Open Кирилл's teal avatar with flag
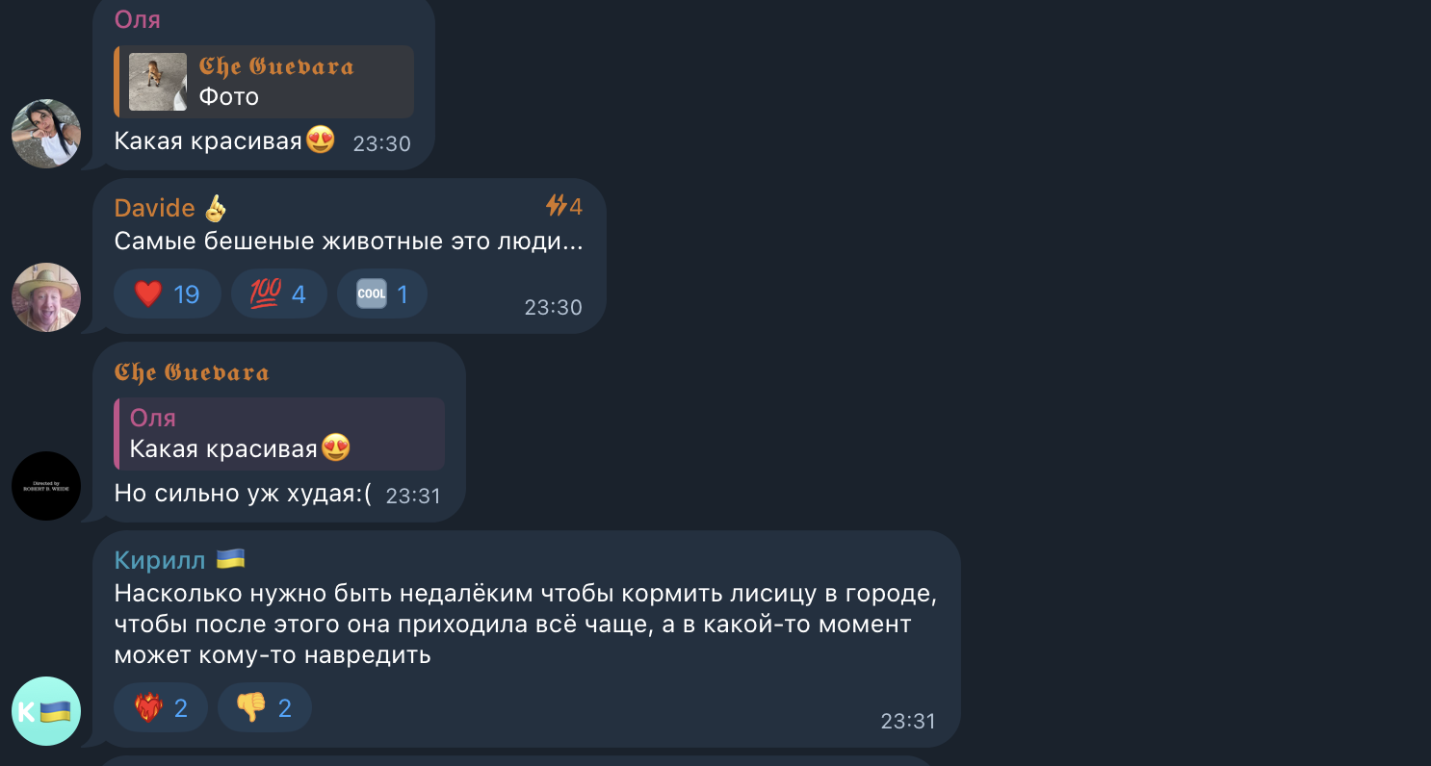Image resolution: width=1431 pixels, height=766 pixels. point(46,711)
